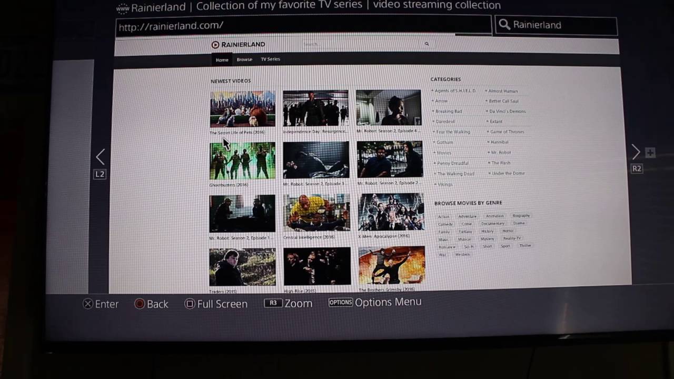The height and width of the screenshot is (379, 674).
Task: Open the Browse tab in the site navigation
Action: click(244, 59)
